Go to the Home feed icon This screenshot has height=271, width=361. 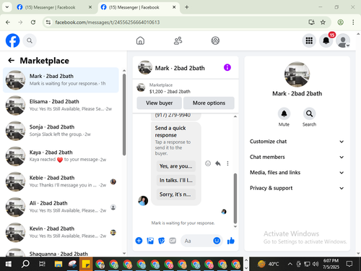[x=140, y=40]
